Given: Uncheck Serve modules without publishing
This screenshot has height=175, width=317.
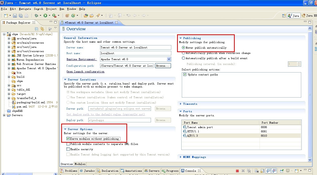Looking at the screenshot, I should pyautogui.click(x=68, y=139).
